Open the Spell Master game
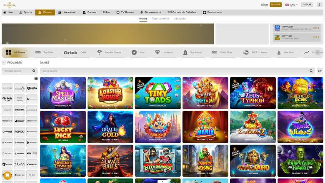The image size is (325, 183). pyautogui.click(x=63, y=93)
